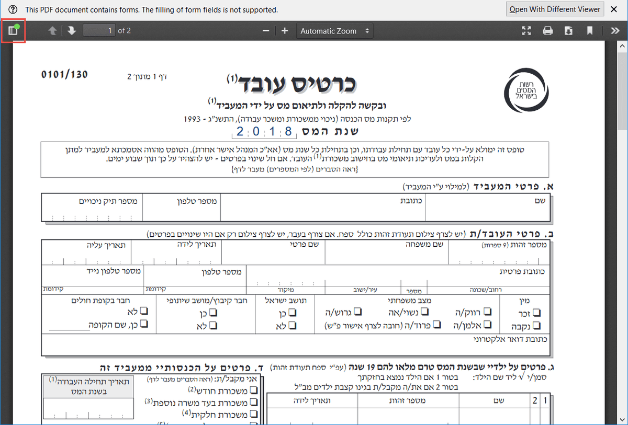Click the help question mark icon
Image resolution: width=628 pixels, height=425 pixels.
tap(12, 9)
